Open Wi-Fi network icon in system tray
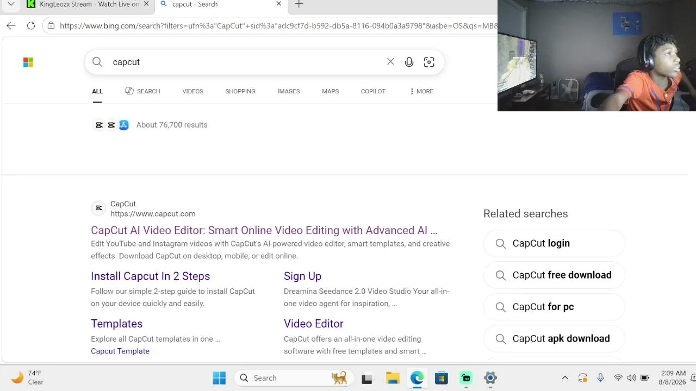696x391 pixels. (x=618, y=378)
